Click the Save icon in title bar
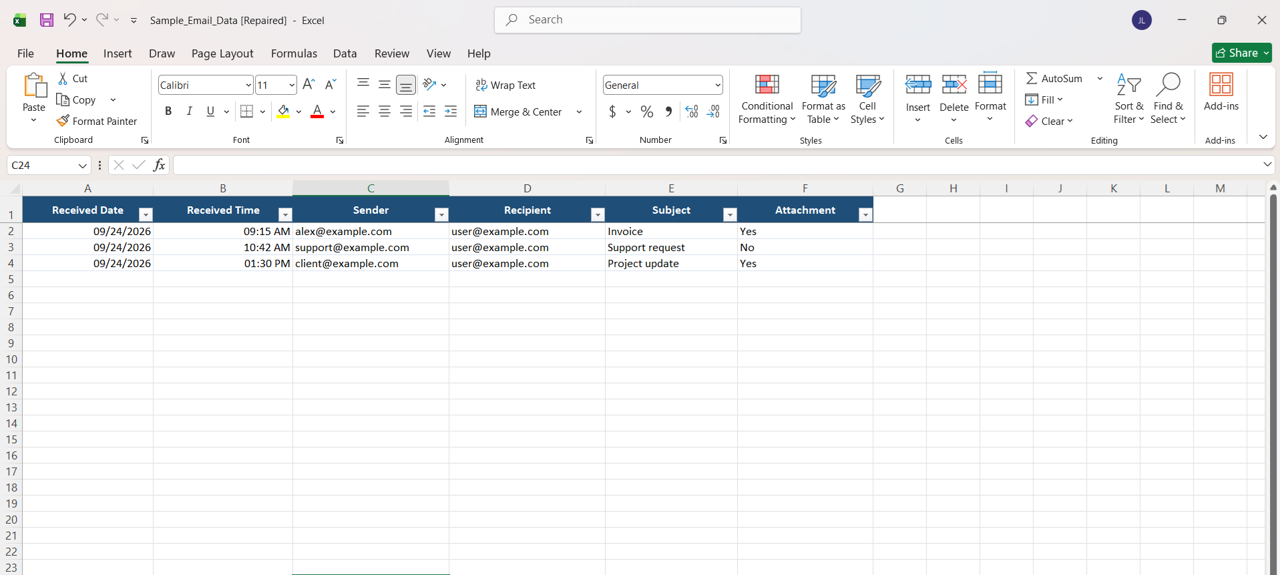The height and width of the screenshot is (575, 1280). tap(46, 20)
